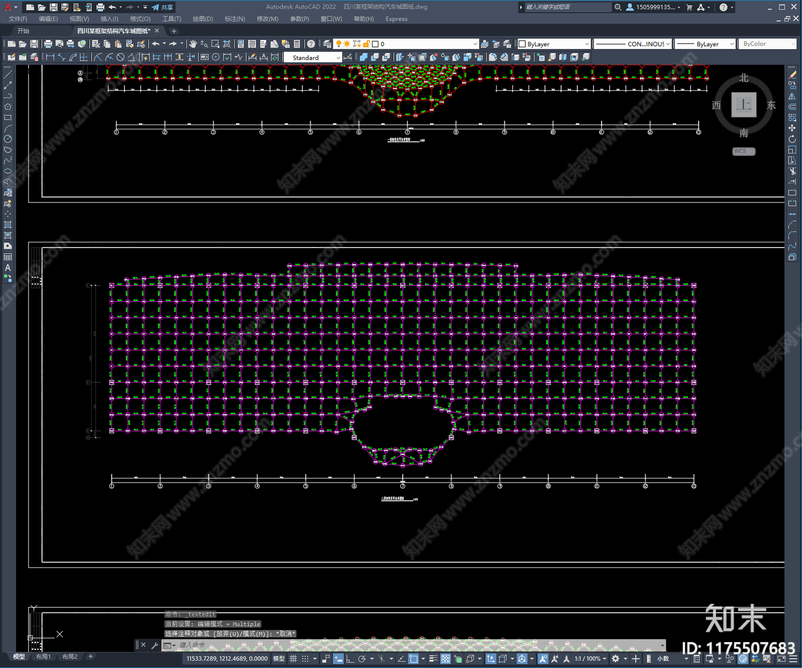Select the Hatch draw tool
The width and height of the screenshot is (802, 668).
tap(8, 225)
